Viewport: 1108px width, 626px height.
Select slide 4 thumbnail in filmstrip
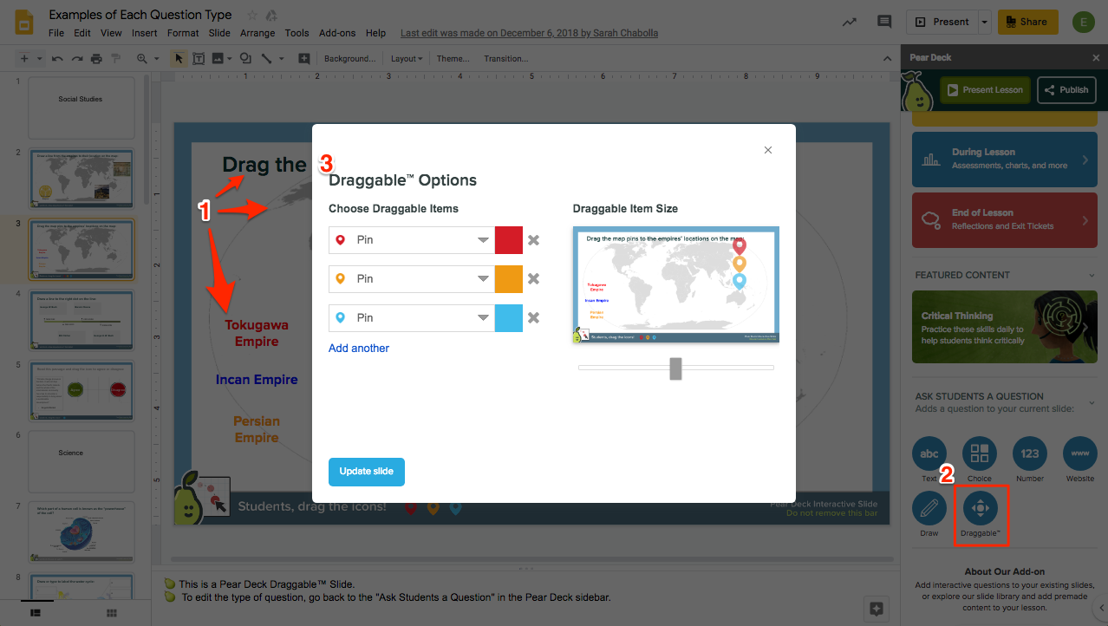pos(81,321)
